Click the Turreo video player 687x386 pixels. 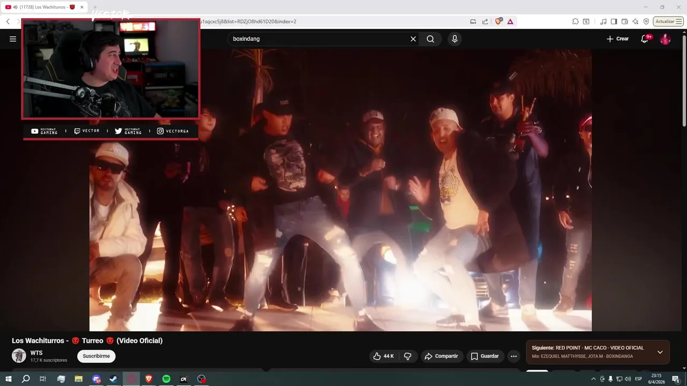pos(340,190)
